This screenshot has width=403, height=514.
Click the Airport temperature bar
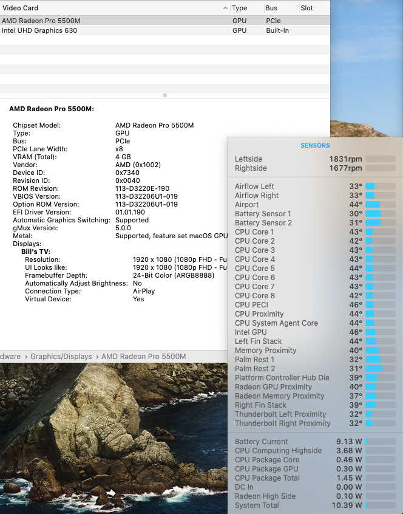pos(381,205)
